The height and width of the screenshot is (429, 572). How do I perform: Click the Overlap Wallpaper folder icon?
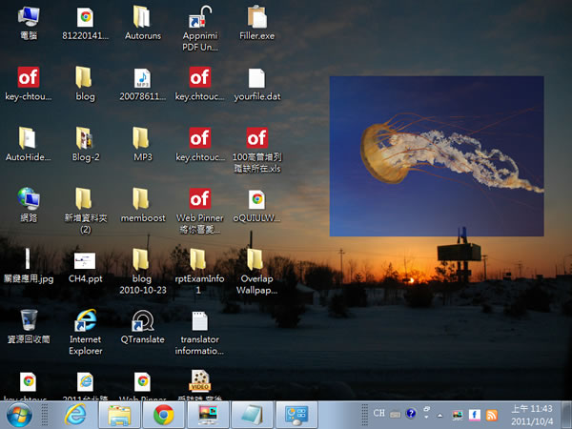tap(256, 259)
